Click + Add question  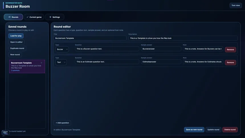point(62,123)
